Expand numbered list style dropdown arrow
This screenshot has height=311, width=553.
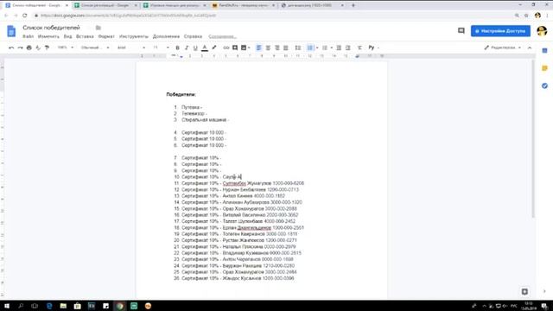pos(317,48)
